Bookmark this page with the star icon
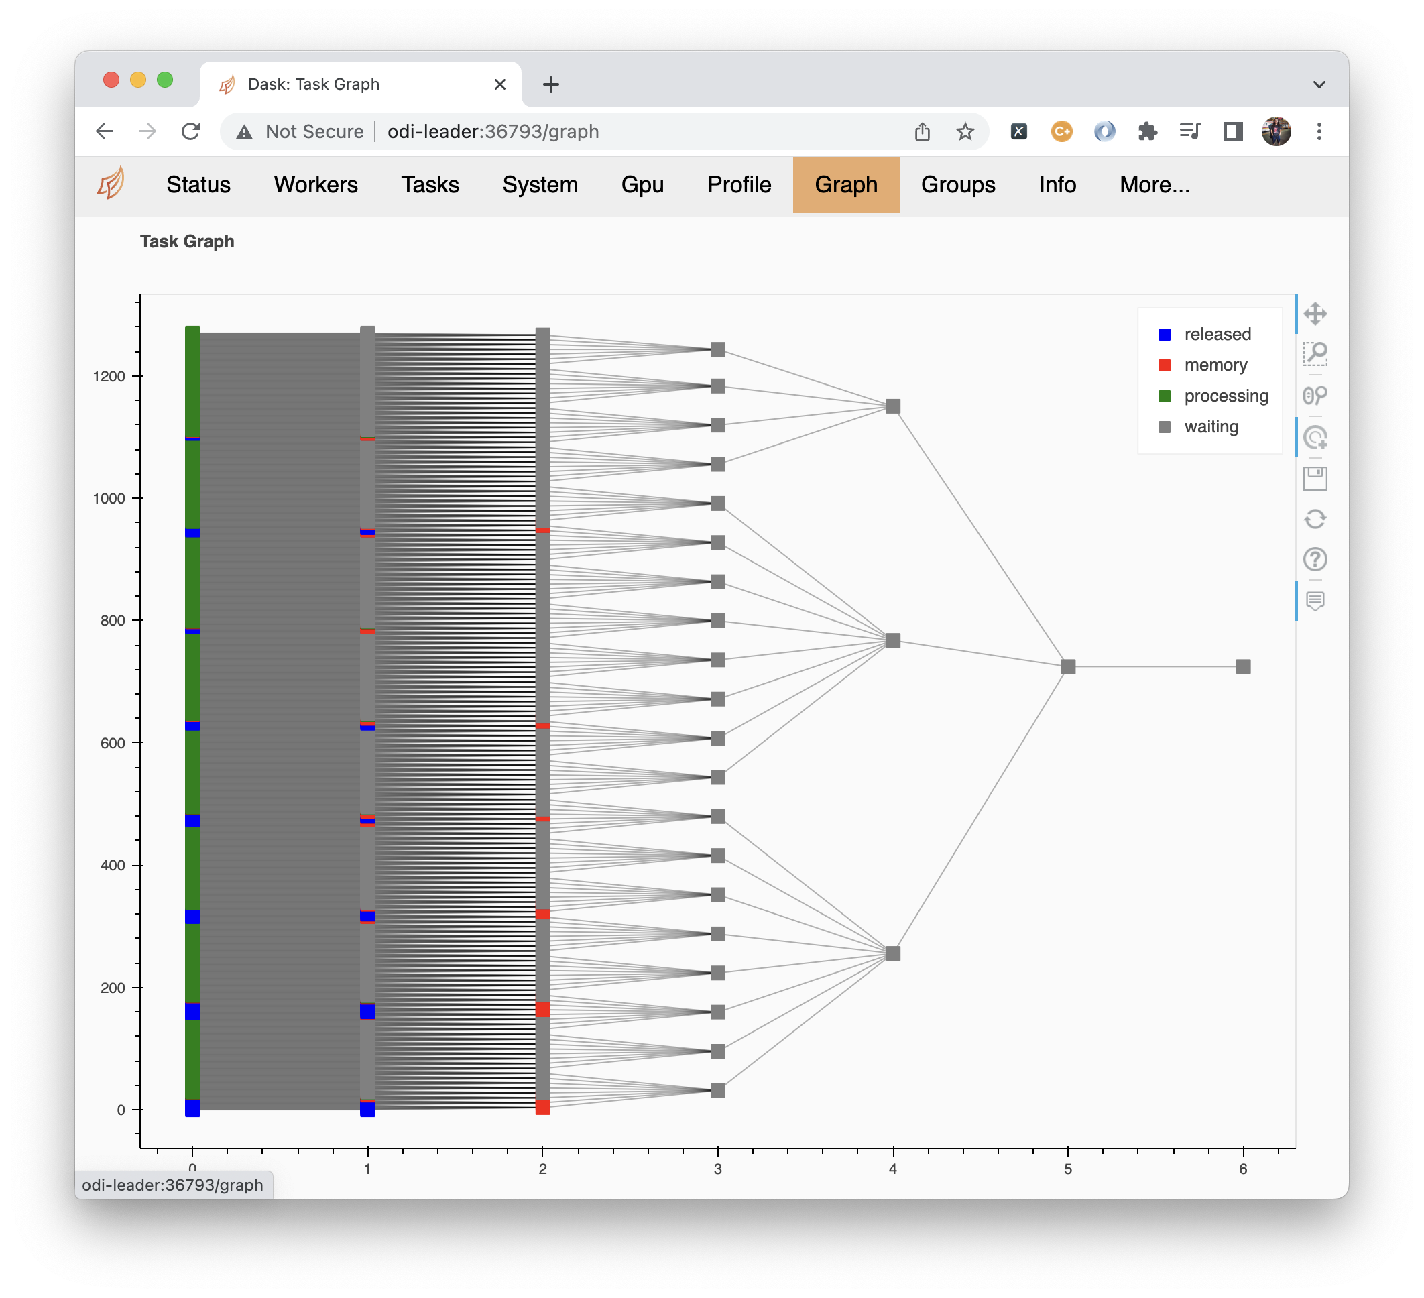Screen dimensions: 1424x1298 click(964, 131)
